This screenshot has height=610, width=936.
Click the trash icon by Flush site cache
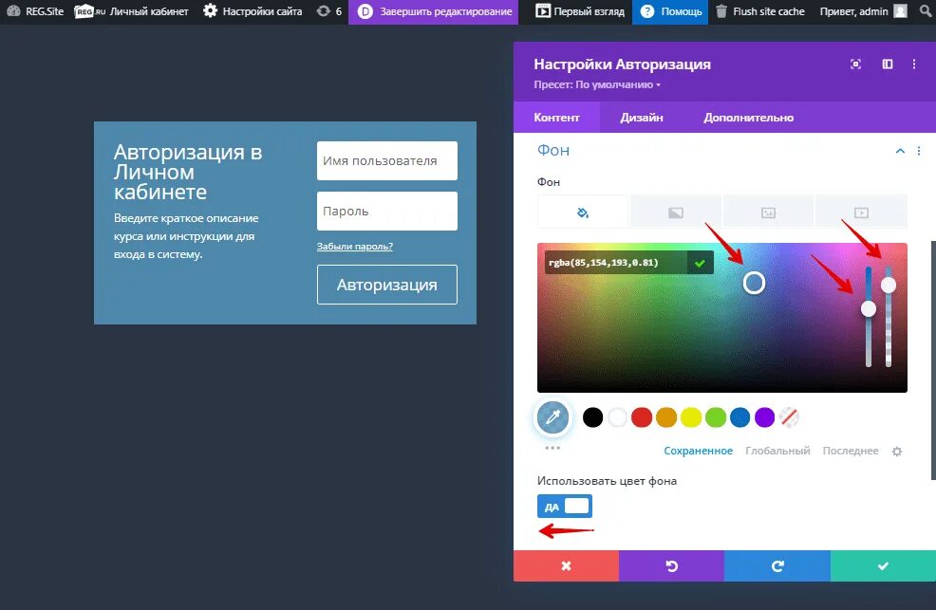click(721, 11)
